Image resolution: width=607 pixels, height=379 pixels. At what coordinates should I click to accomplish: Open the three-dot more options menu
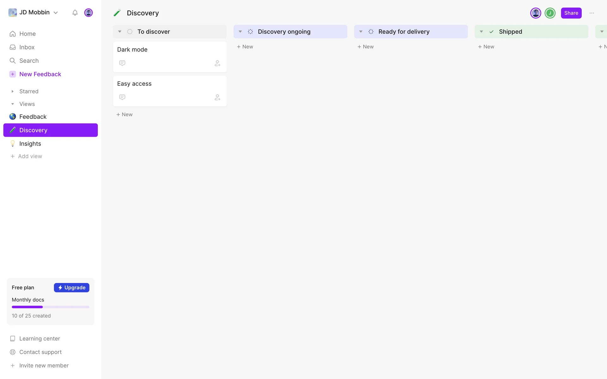click(592, 13)
